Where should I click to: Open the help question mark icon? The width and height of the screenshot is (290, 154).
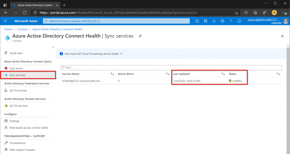click(231, 21)
